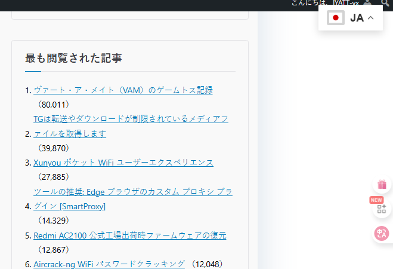Open the TG restricted media files article
The height and width of the screenshot is (269, 393).
click(131, 126)
